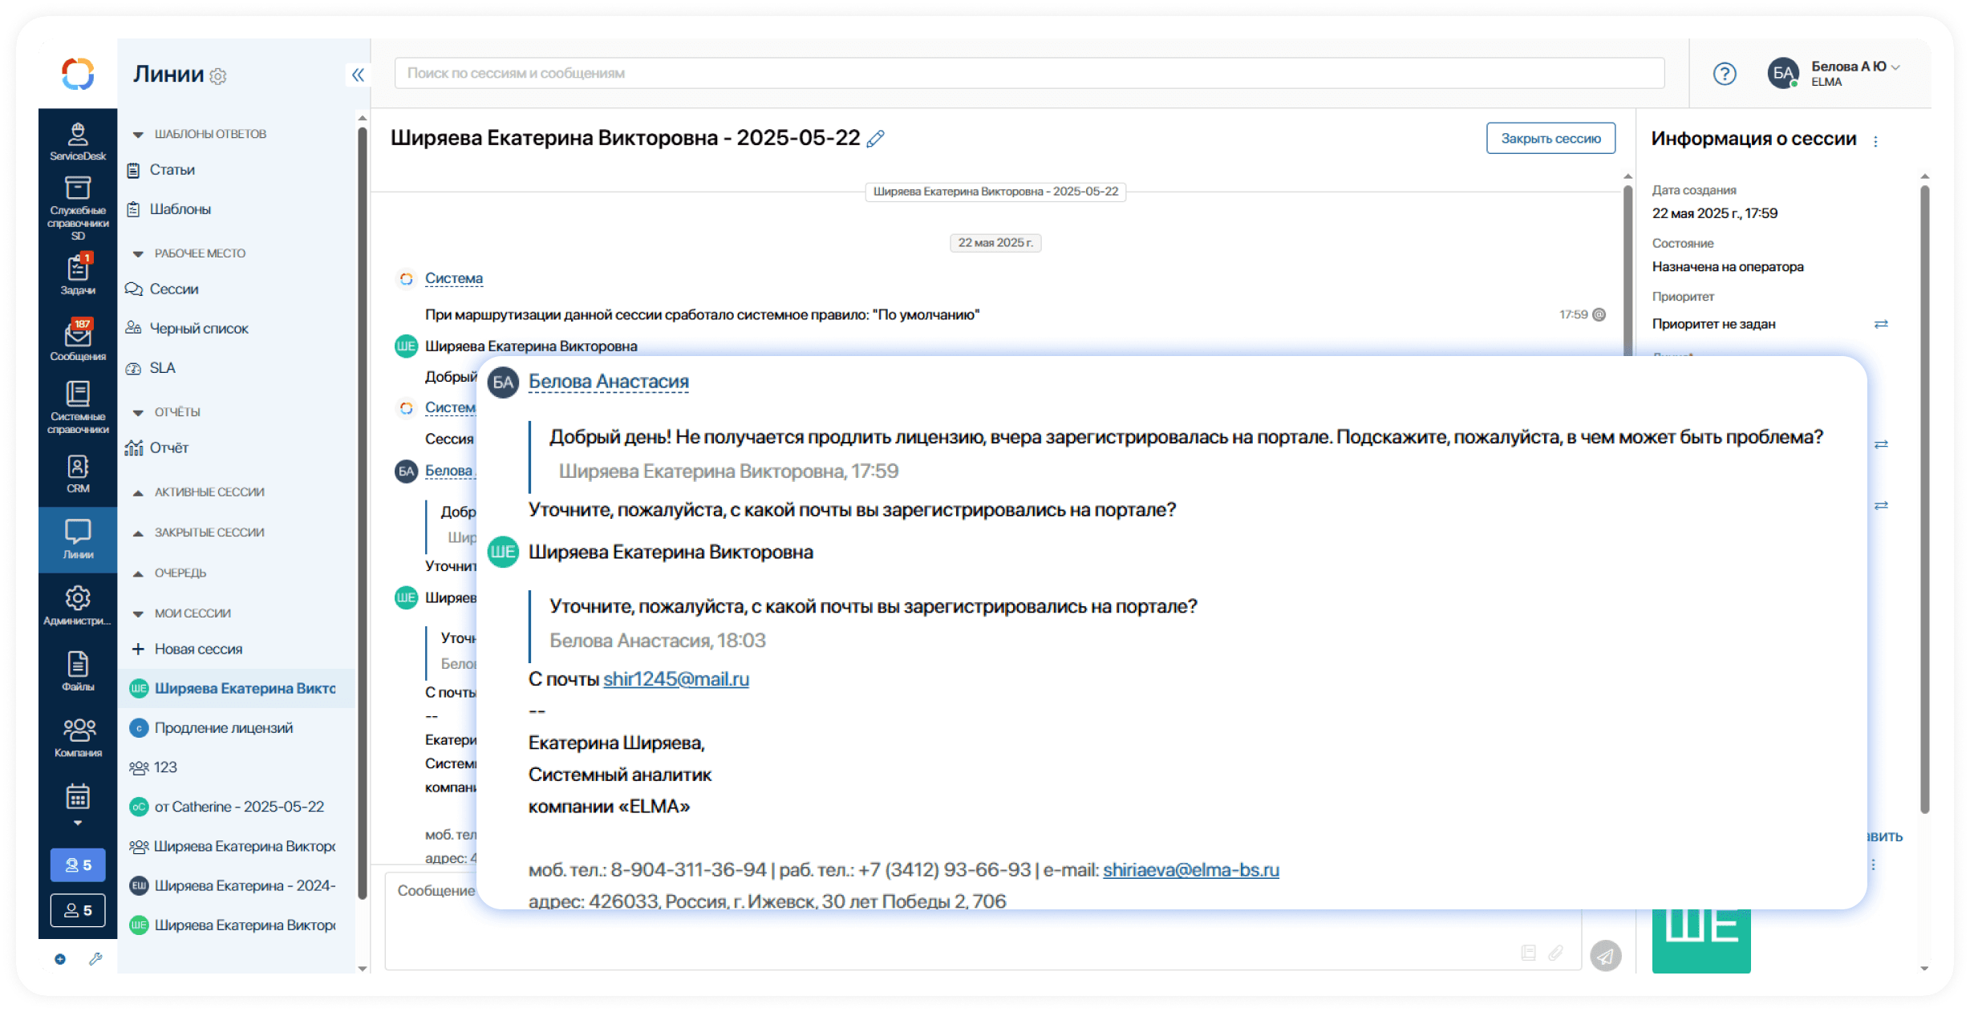Open the Сессии menu item
This screenshot has height=1012, width=1970.
pos(174,289)
